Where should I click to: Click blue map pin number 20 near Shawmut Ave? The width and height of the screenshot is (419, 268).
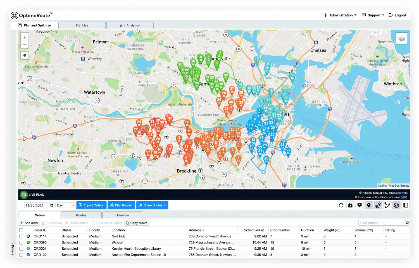click(266, 160)
